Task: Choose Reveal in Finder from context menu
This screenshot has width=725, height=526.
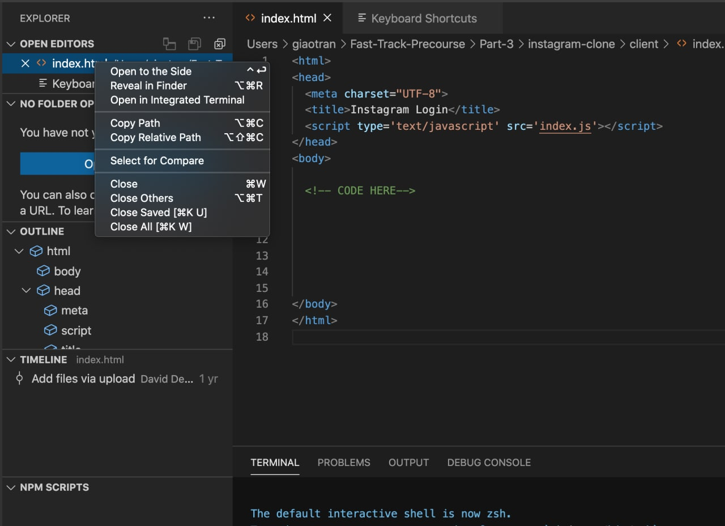Action: (x=148, y=86)
